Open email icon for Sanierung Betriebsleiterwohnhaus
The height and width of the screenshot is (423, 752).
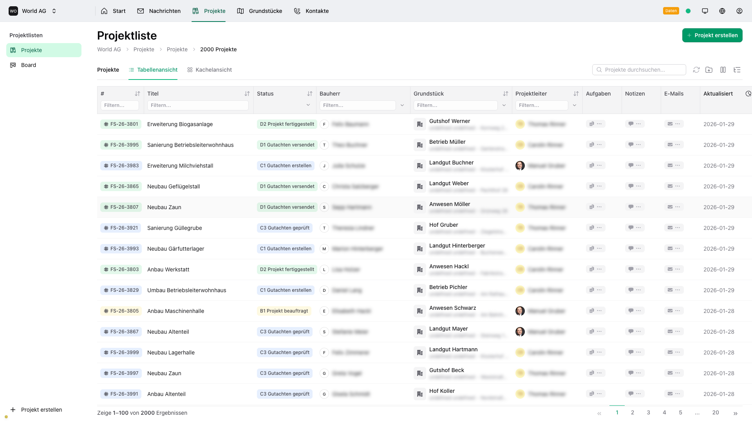click(670, 145)
